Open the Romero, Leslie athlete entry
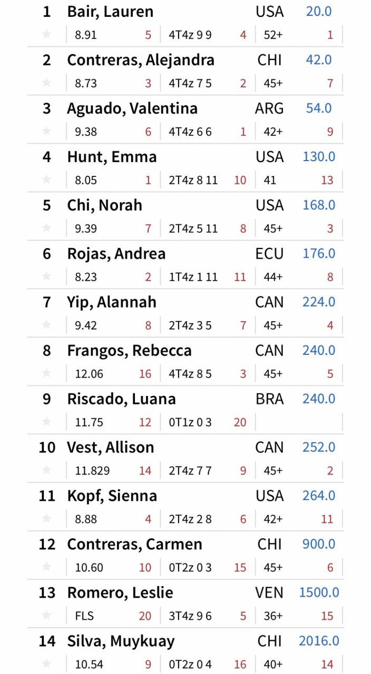The height and width of the screenshot is (674, 371). click(x=120, y=592)
